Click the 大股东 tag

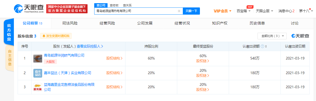click(x=50, y=62)
